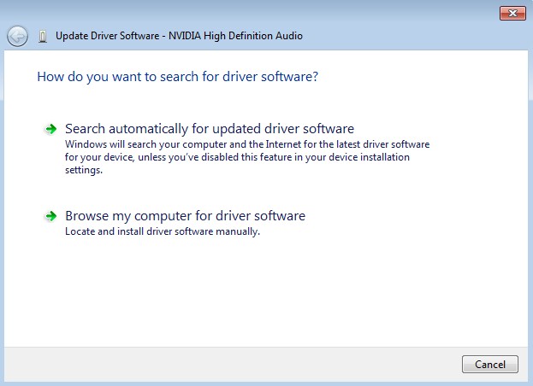Click the window title 'Update Driver Software - NVIDIA High Definition Audio'
This screenshot has height=386, width=533.
click(179, 36)
